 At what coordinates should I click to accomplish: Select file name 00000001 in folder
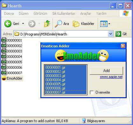coord(14,40)
